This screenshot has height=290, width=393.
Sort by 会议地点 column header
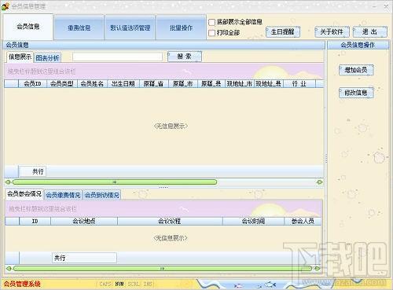(x=84, y=222)
